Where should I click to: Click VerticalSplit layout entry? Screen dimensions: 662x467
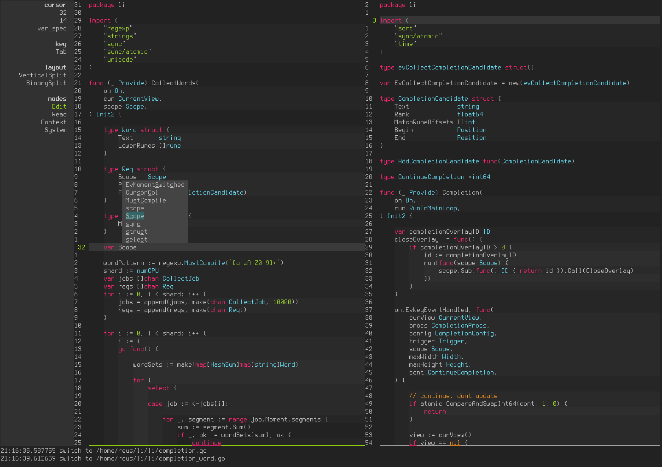(42, 75)
